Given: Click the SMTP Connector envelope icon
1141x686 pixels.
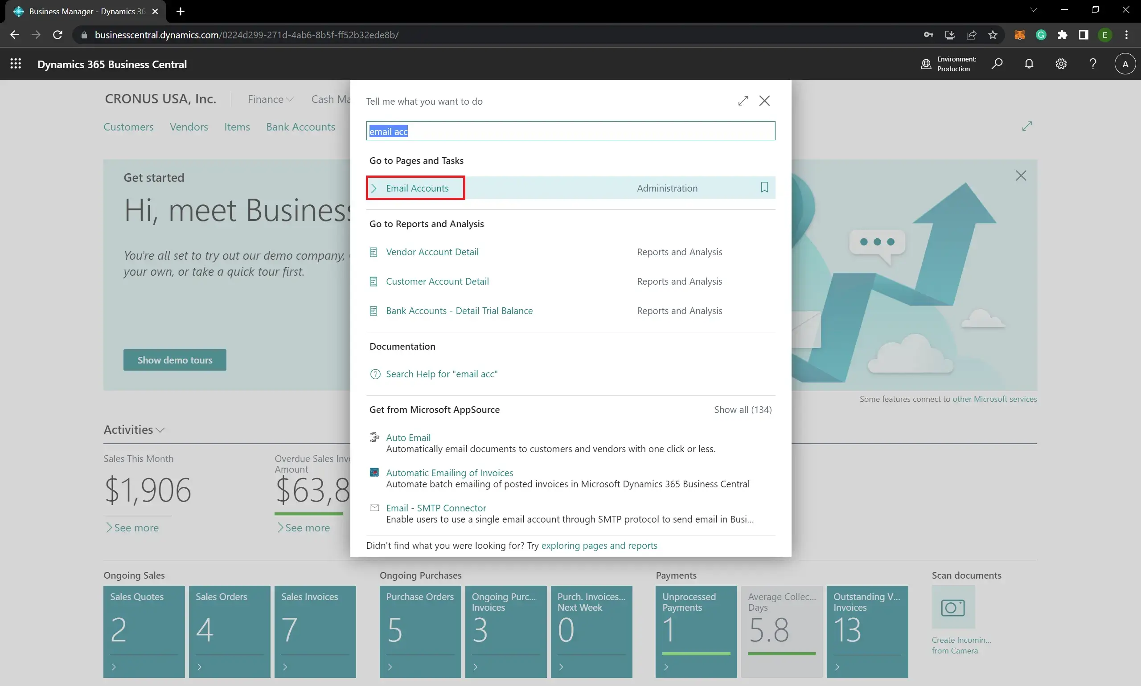Looking at the screenshot, I should [374, 507].
